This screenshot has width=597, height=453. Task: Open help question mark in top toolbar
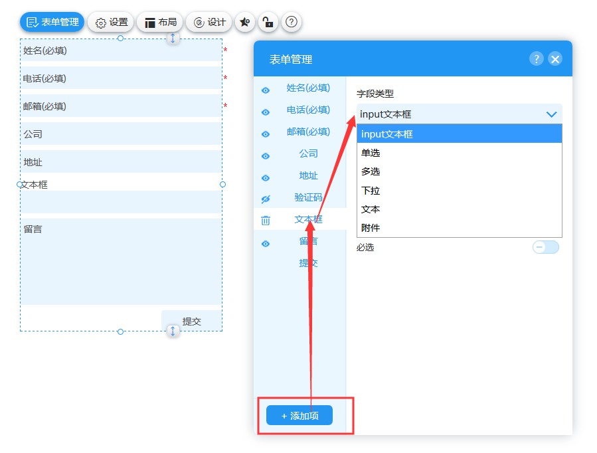click(x=291, y=22)
